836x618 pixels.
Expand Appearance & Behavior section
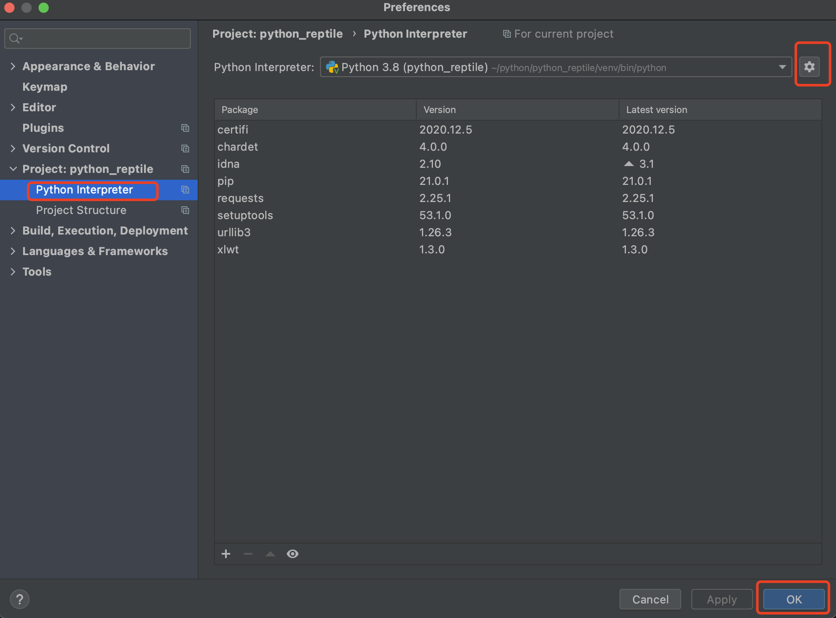pyautogui.click(x=13, y=66)
